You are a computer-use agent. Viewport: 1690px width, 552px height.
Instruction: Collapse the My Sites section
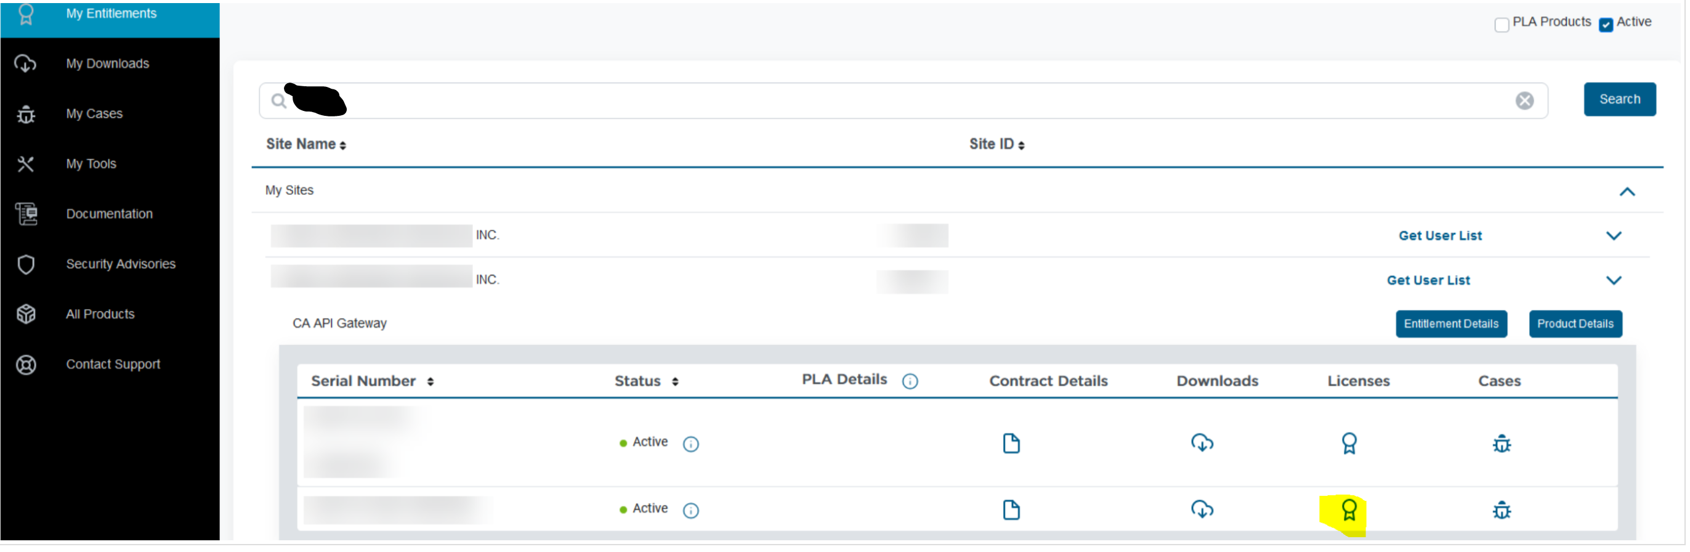[x=1627, y=192]
